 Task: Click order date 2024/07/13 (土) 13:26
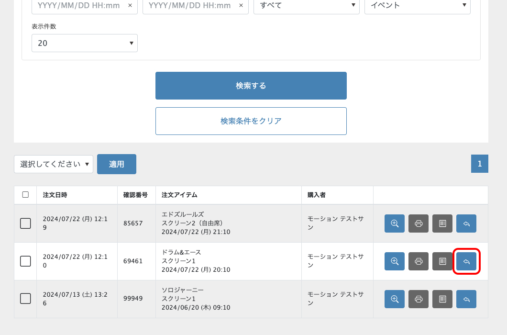coord(75,299)
